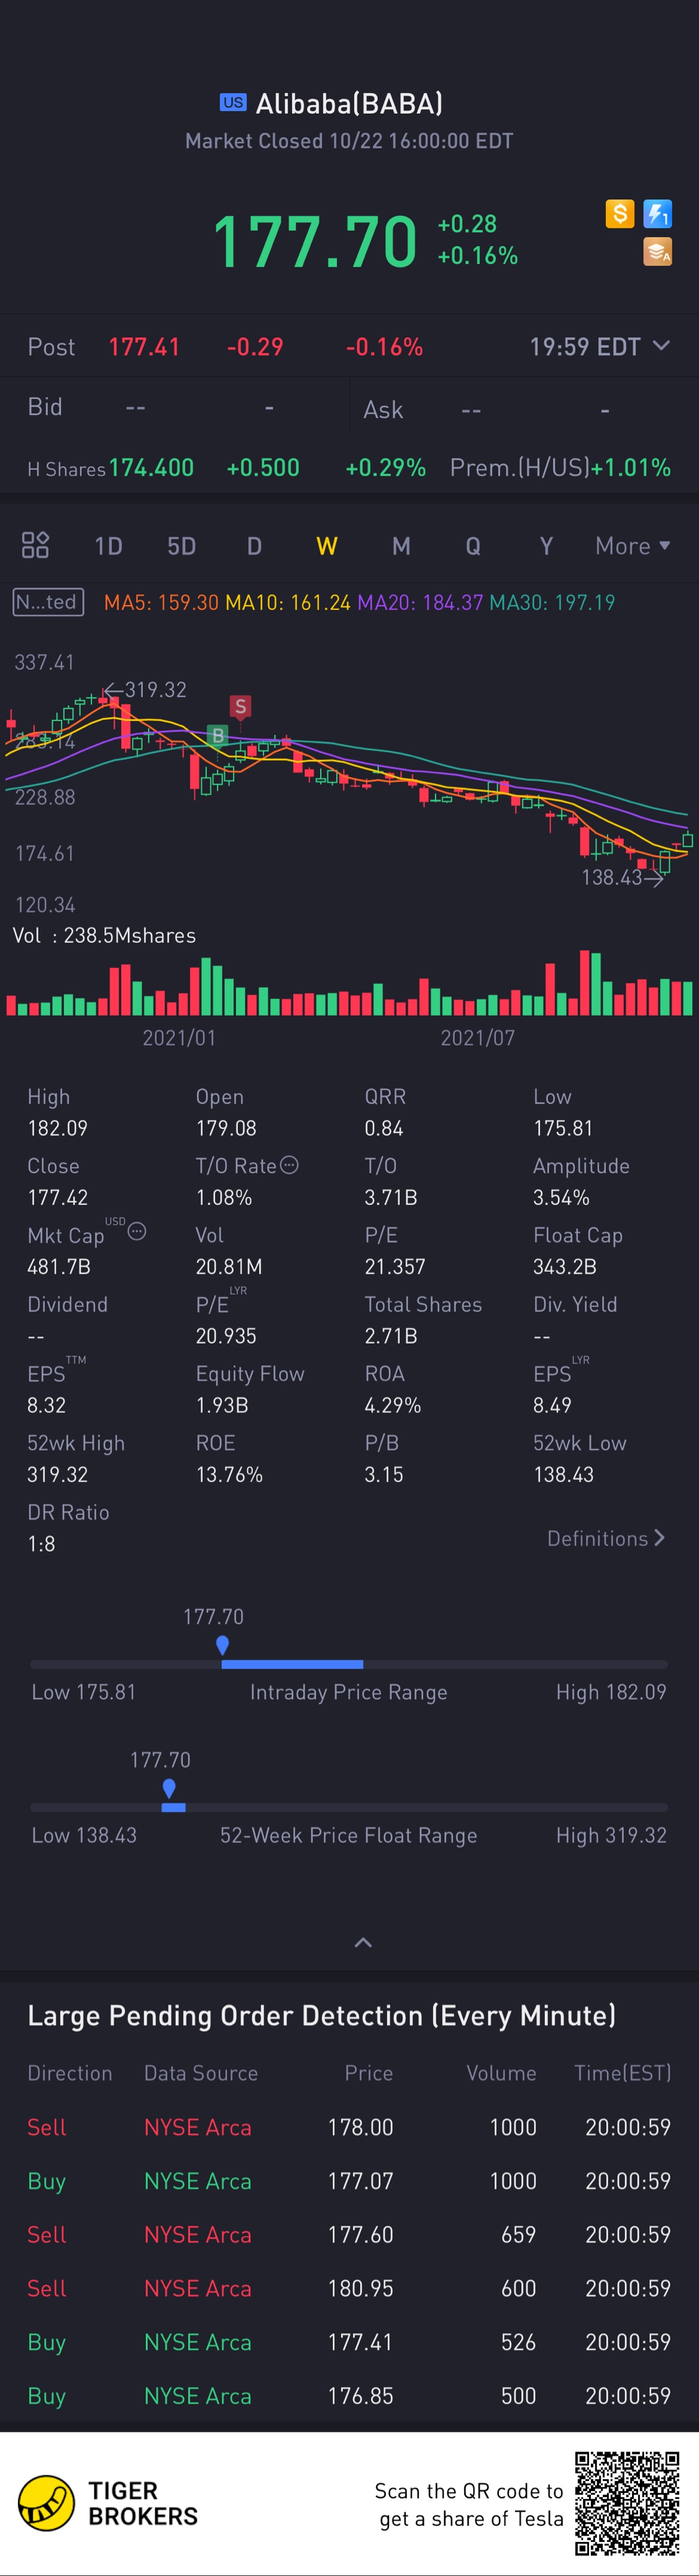The width and height of the screenshot is (699, 2576).
Task: Tap the 319.32 high label on chart
Action: click(155, 689)
